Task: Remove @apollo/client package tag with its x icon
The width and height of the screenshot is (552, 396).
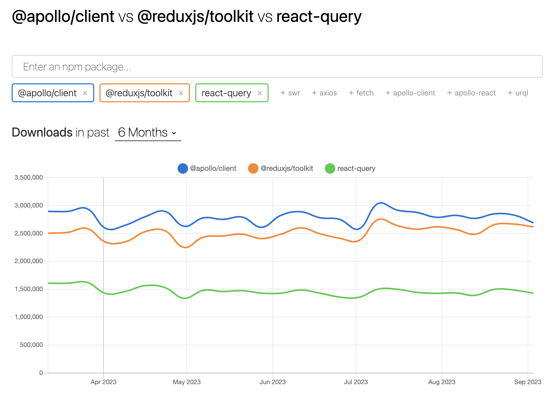Action: (85, 93)
